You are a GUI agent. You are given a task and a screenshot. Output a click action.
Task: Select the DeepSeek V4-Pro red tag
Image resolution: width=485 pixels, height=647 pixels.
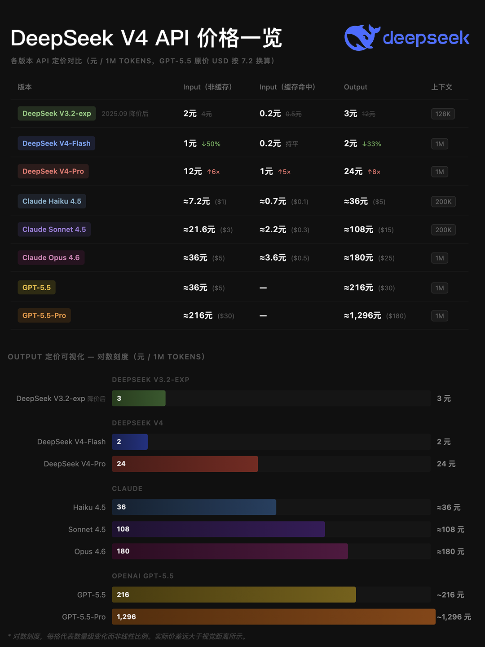point(53,171)
